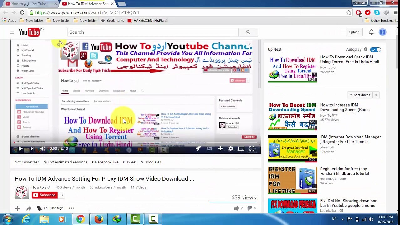Switch to the first YouTube tab

(x=30, y=4)
